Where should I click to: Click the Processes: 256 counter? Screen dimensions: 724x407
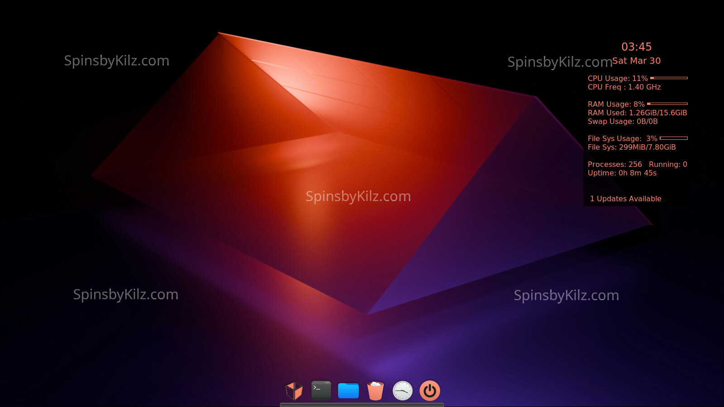614,165
